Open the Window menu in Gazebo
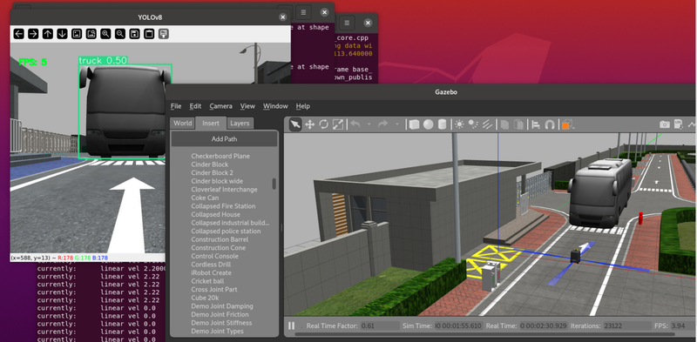697x342 pixels. click(275, 106)
